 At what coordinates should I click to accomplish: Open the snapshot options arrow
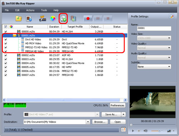click(x=174, y=131)
